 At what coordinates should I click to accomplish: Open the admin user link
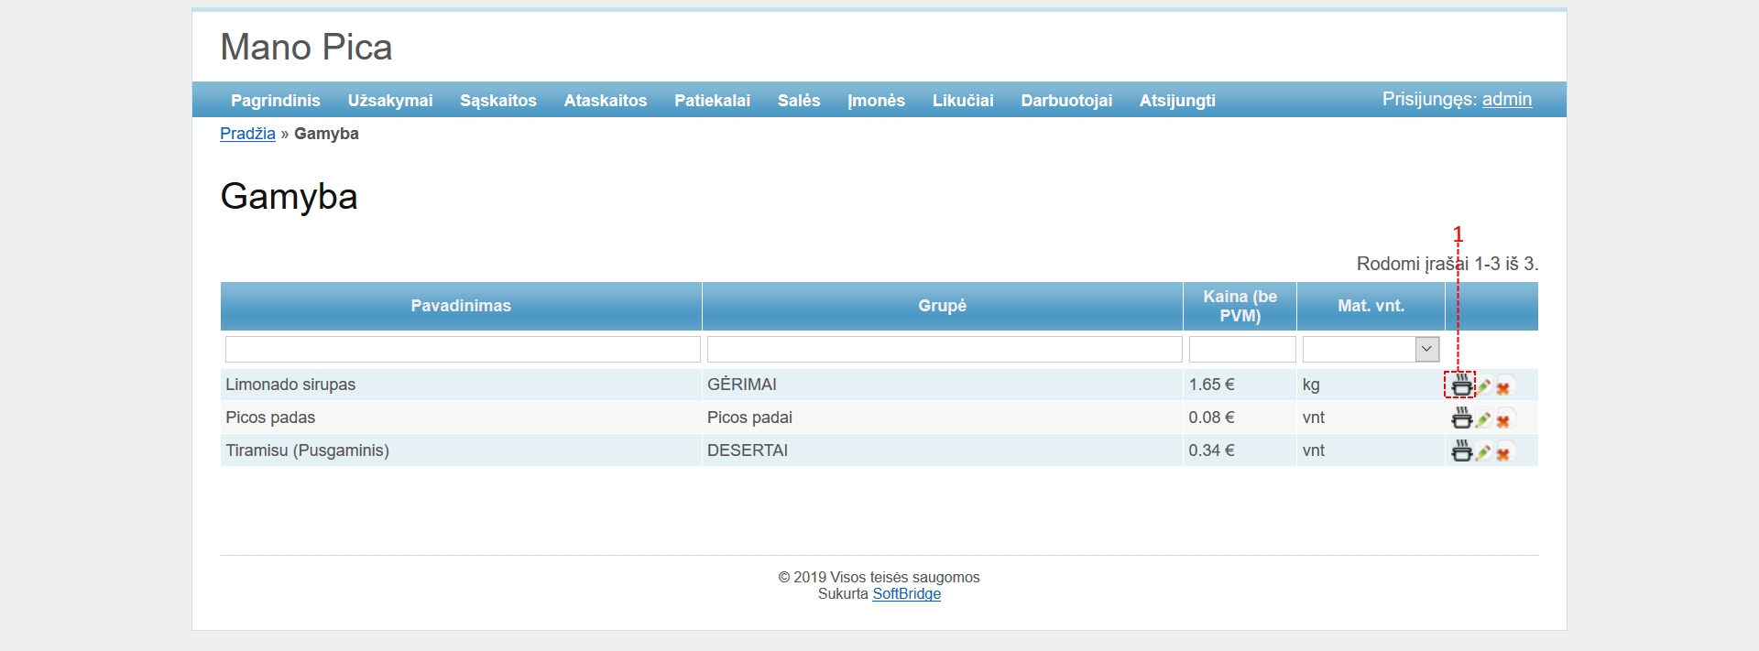click(1506, 99)
